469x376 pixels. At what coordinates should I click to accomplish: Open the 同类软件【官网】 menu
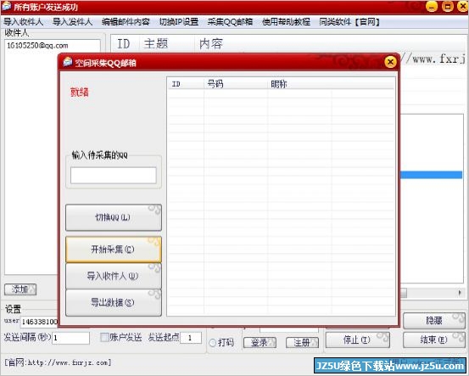349,22
